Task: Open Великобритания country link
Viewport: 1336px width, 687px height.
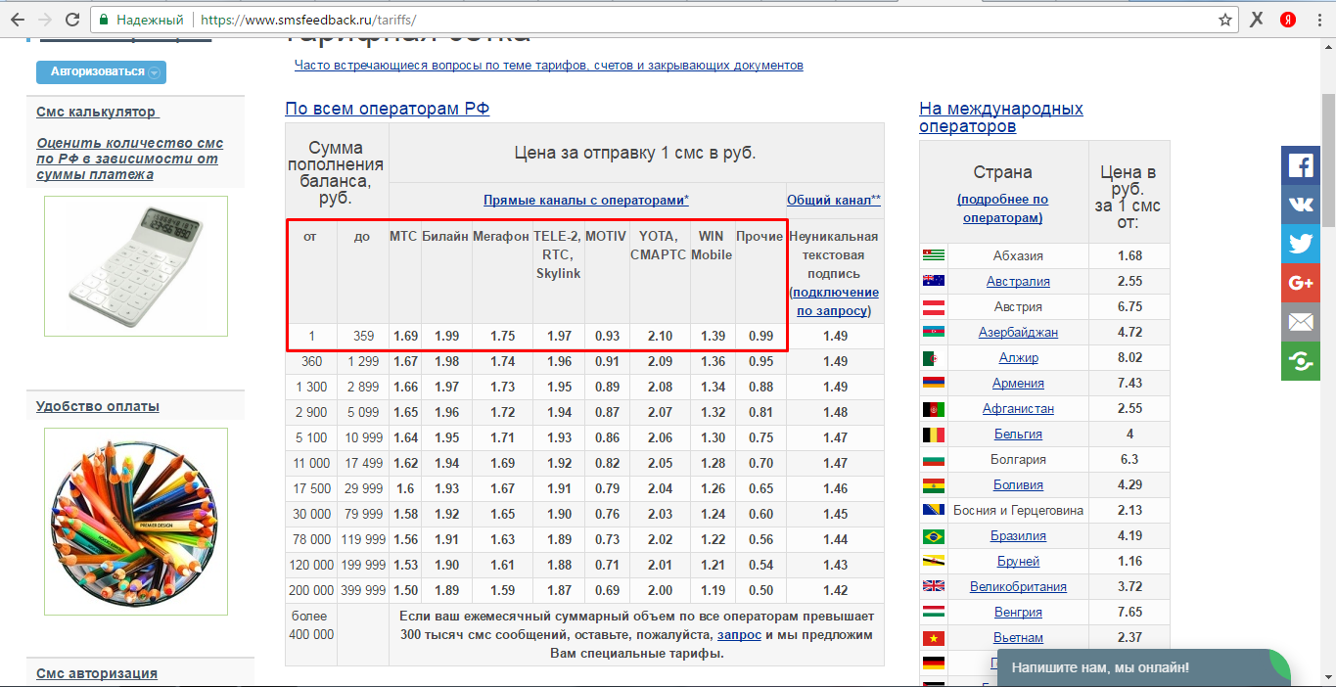Action: click(x=1018, y=586)
